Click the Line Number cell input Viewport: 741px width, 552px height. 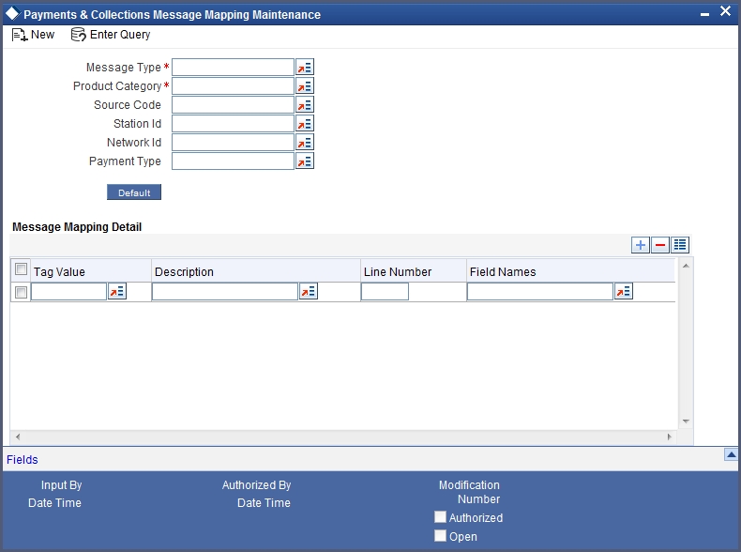[x=386, y=291]
